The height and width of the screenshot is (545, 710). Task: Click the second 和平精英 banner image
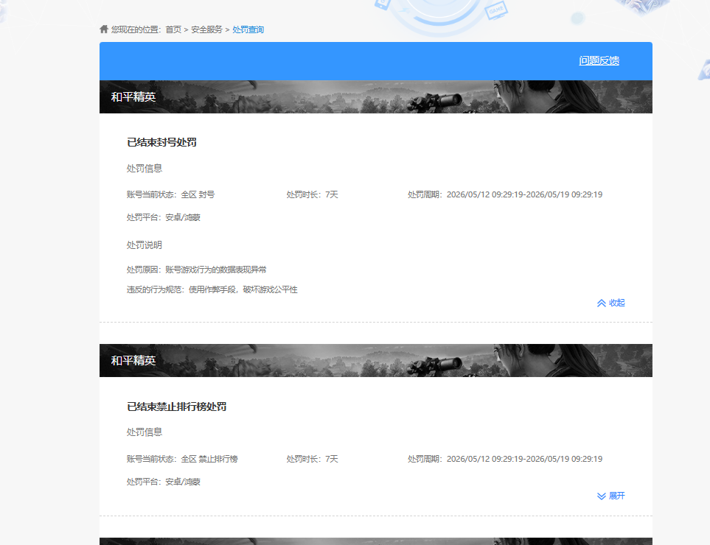coord(376,360)
